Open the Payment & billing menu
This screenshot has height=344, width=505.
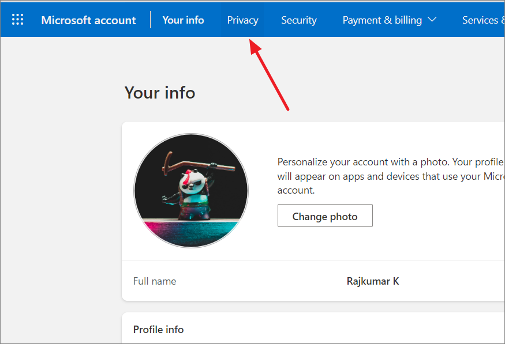[390, 20]
